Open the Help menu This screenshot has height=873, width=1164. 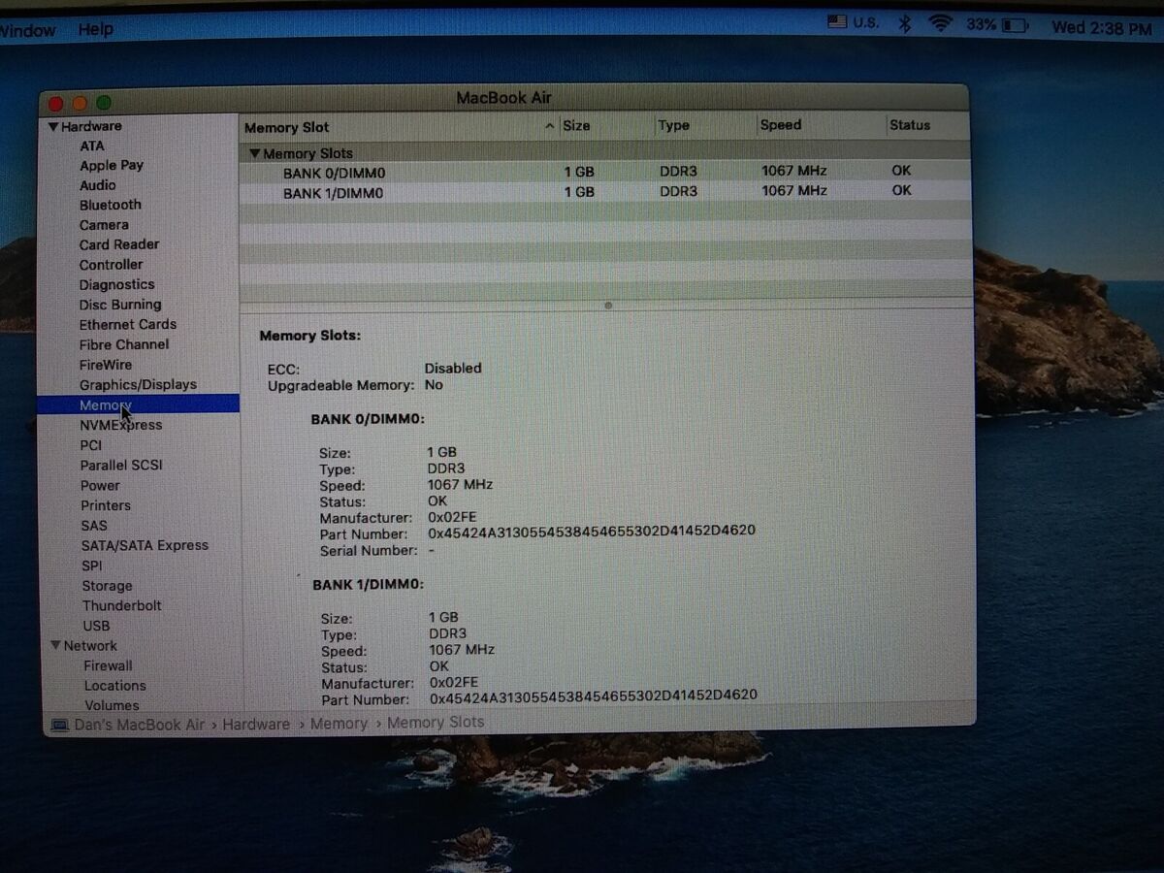point(95,29)
